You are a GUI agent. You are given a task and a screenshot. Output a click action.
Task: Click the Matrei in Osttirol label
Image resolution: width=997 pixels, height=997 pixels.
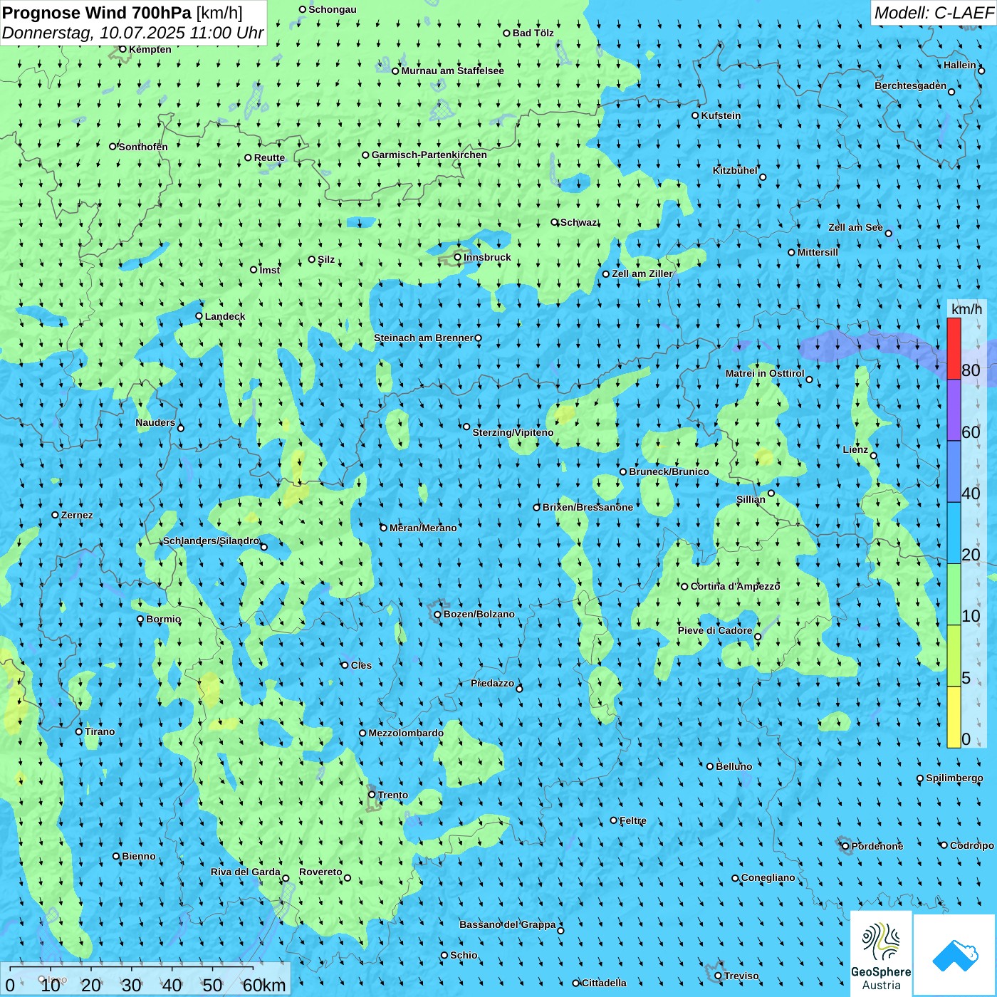coord(765,373)
